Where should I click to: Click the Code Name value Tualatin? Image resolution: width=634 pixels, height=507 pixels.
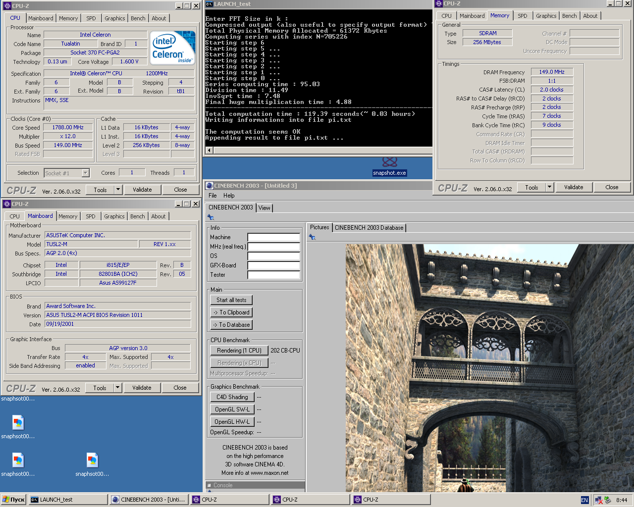click(70, 44)
